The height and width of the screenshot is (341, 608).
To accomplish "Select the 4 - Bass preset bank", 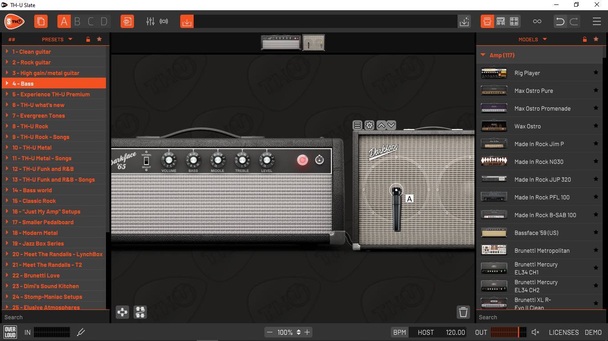I will click(x=54, y=83).
